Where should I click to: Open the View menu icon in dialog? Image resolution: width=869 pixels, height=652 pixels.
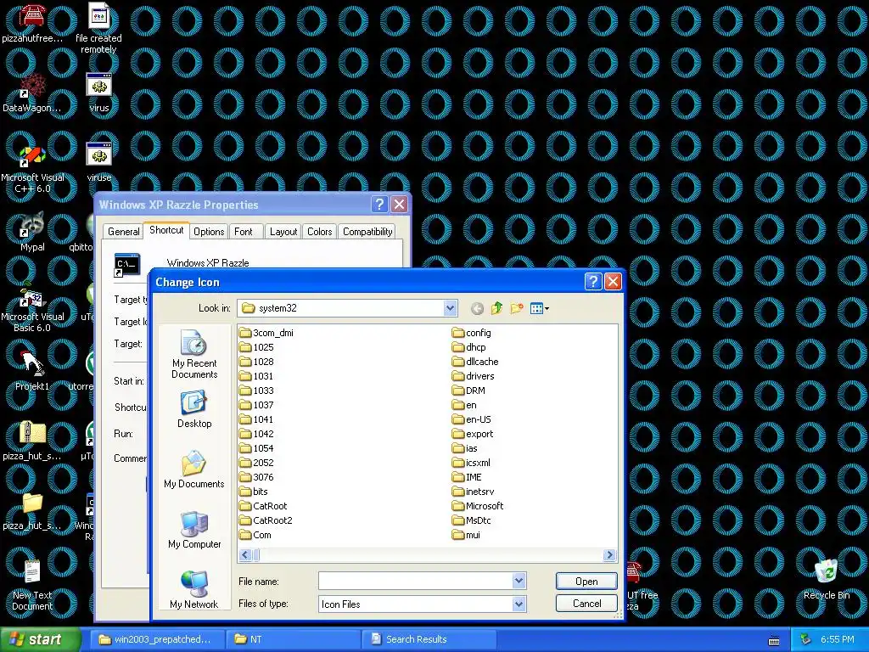tap(539, 308)
